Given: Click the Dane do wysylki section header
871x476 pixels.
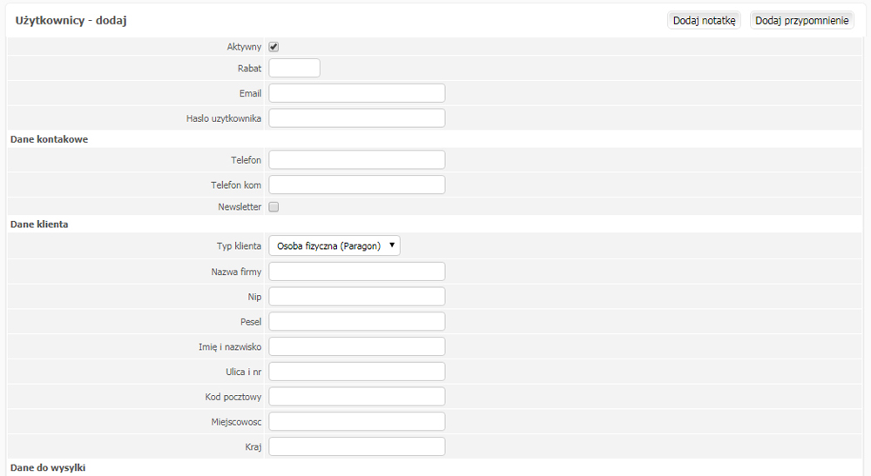Looking at the screenshot, I should pyautogui.click(x=48, y=467).
